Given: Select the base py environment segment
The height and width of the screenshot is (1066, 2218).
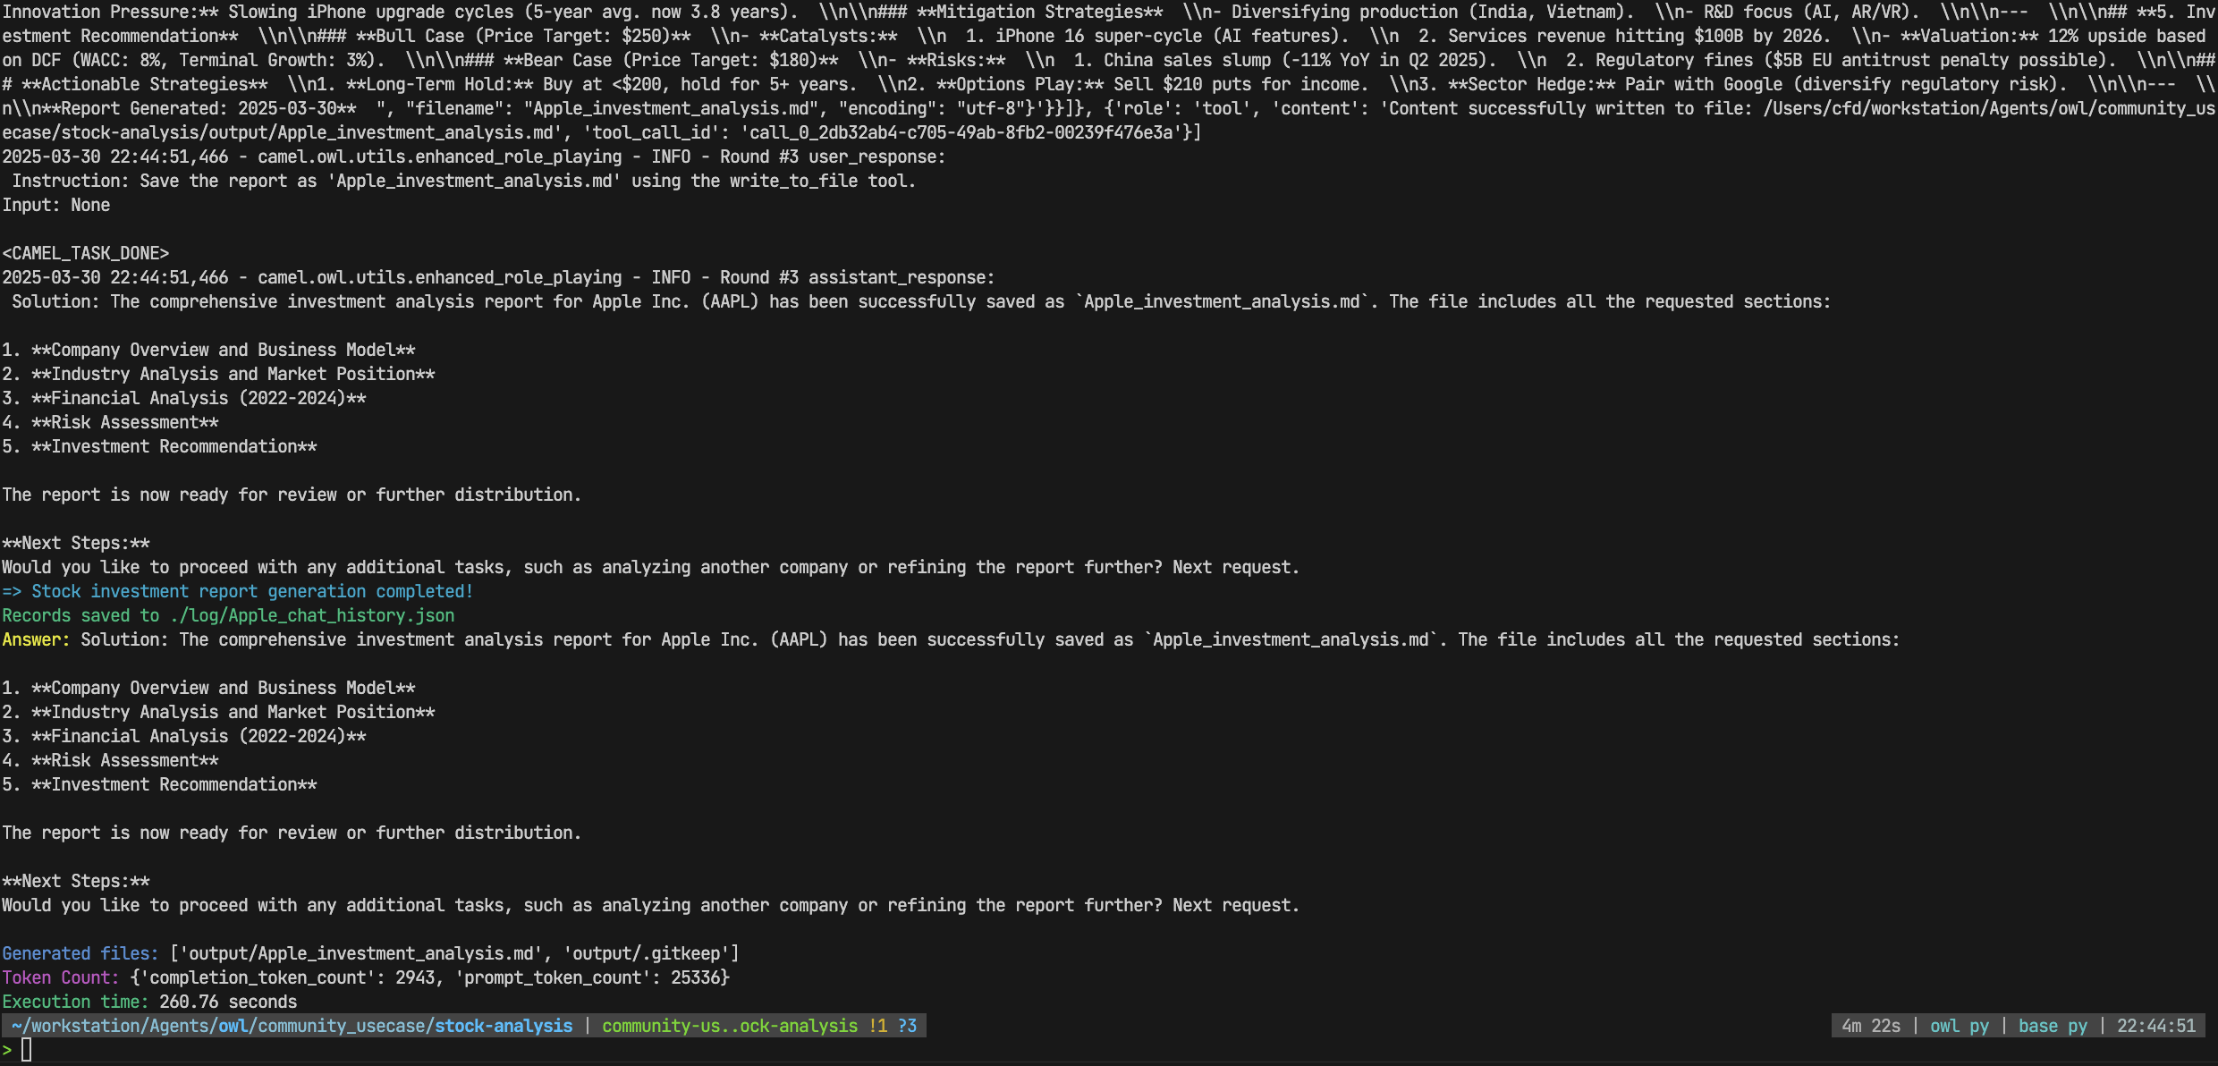Looking at the screenshot, I should coord(2053,1026).
